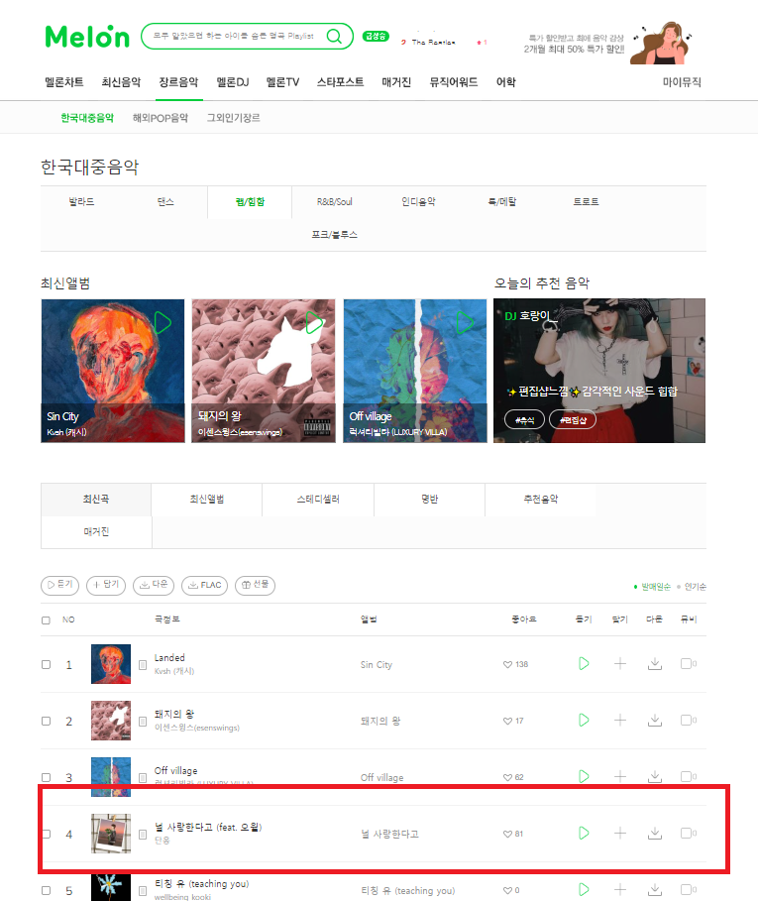
Task: Play the 널 사랑한다고 track
Action: point(584,833)
